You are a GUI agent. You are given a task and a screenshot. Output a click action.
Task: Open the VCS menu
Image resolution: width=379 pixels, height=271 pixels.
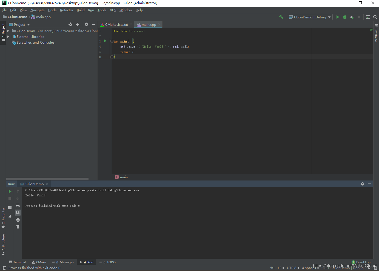click(113, 10)
